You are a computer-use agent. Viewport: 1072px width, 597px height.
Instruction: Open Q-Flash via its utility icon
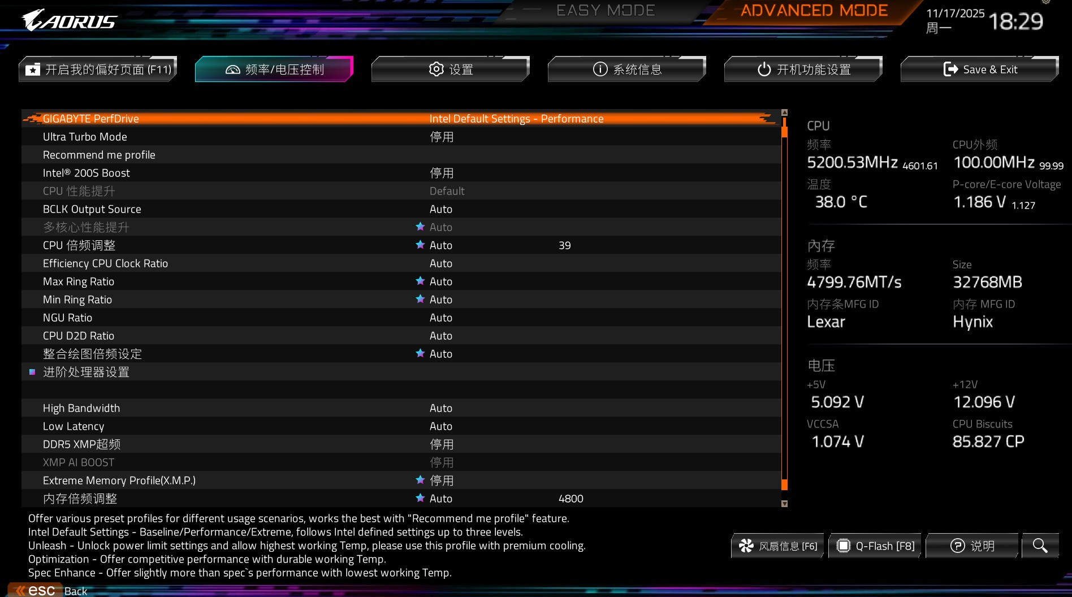click(x=843, y=545)
